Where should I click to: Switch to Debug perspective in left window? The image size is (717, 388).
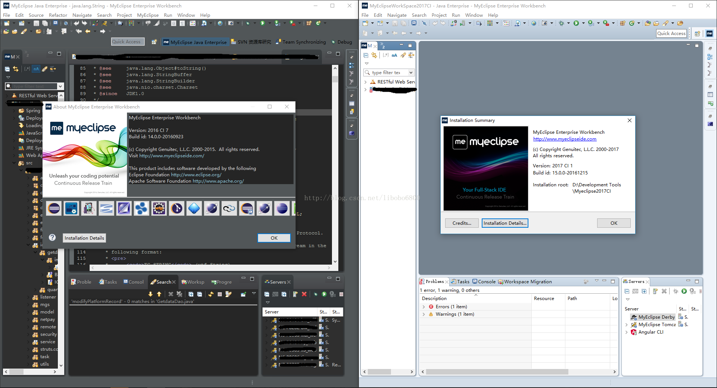pos(342,42)
